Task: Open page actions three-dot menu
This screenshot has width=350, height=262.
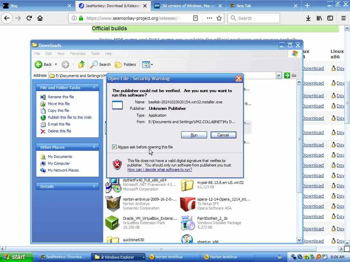Action: coord(210,18)
